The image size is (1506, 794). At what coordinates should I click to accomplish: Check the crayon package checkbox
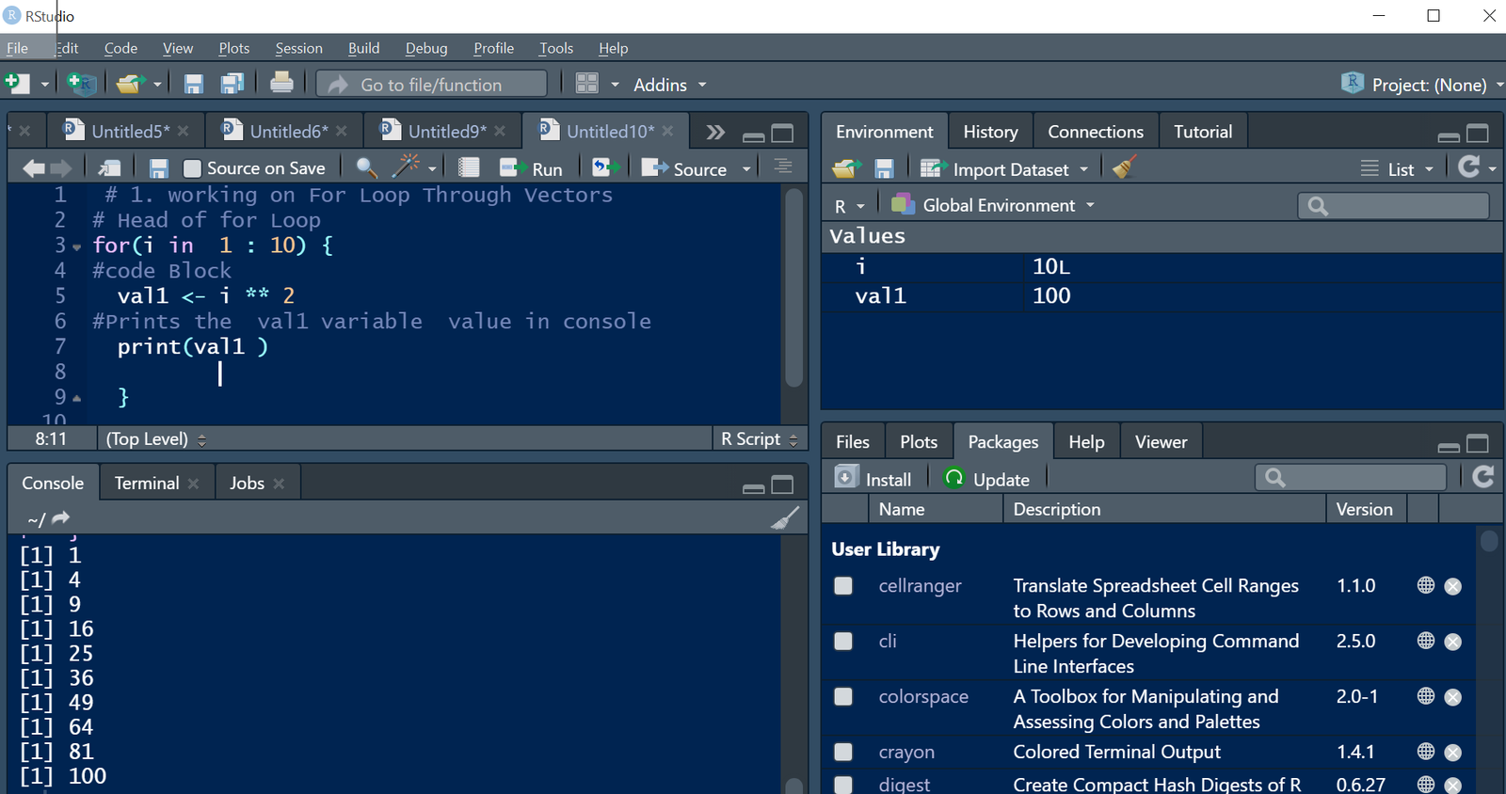(x=843, y=752)
